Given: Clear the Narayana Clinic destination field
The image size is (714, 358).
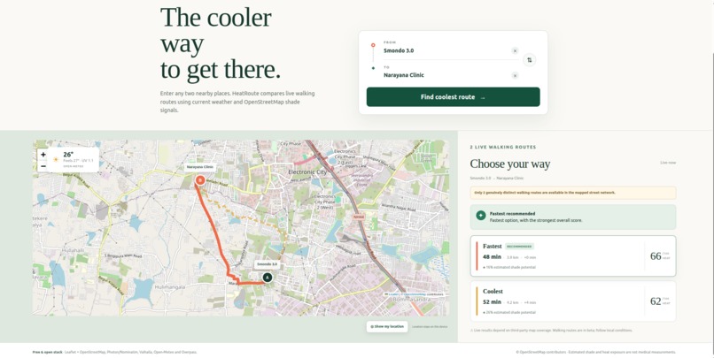Looking at the screenshot, I should point(515,75).
